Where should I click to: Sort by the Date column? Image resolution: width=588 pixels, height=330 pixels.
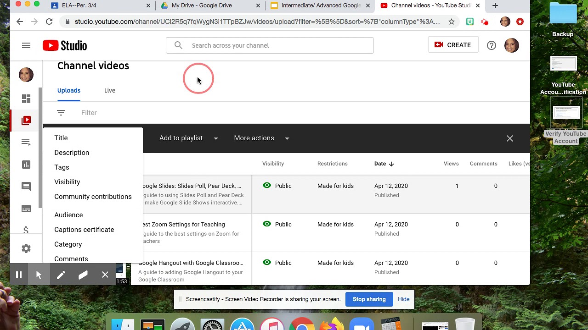(x=384, y=164)
